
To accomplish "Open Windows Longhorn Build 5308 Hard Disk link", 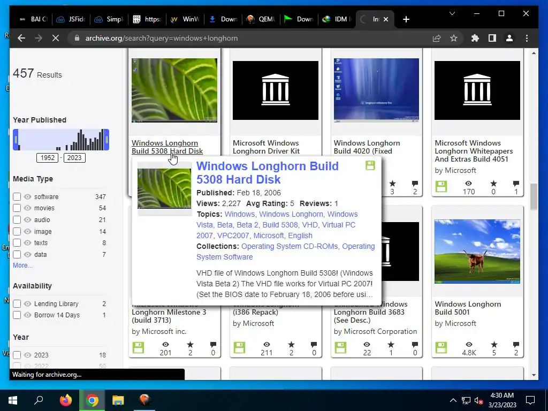I will pos(167,147).
